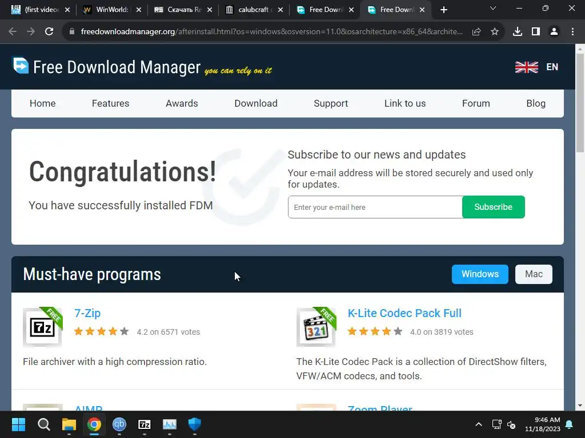Open qBittorrent from taskbar
This screenshot has height=438, width=585.
tap(119, 424)
